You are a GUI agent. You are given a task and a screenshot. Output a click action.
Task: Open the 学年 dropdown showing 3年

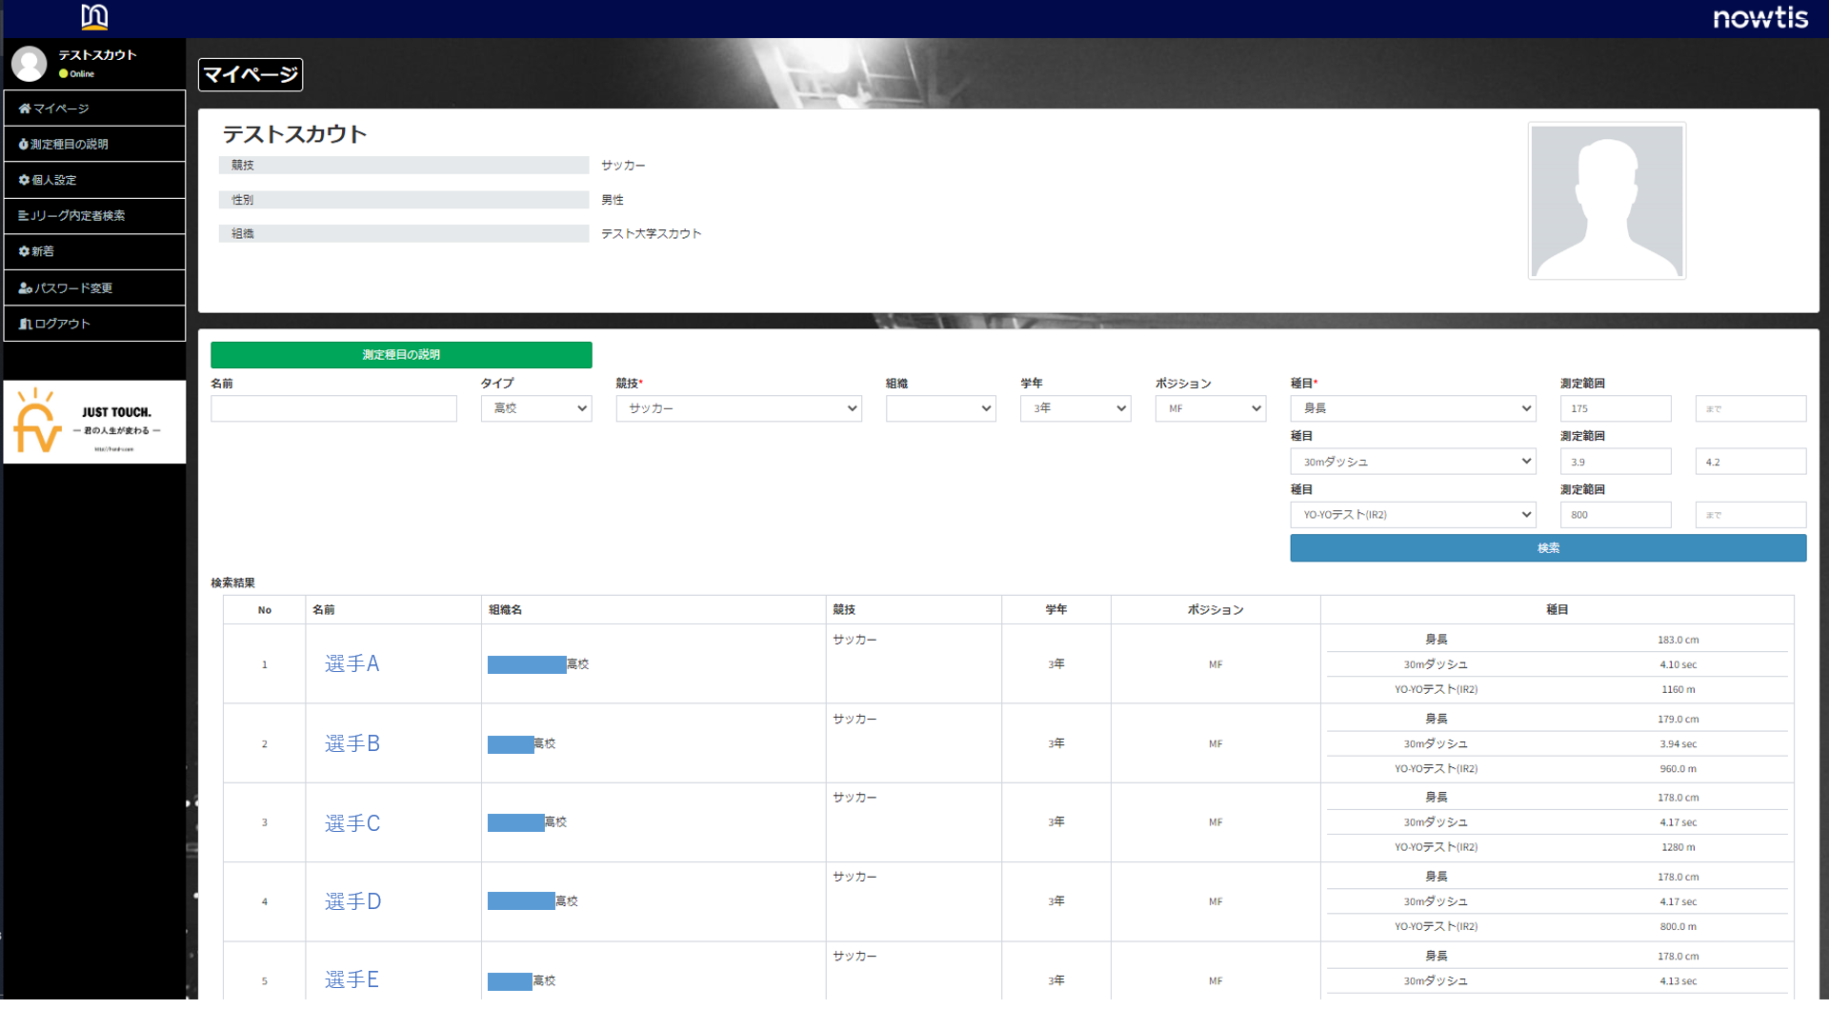[1075, 408]
